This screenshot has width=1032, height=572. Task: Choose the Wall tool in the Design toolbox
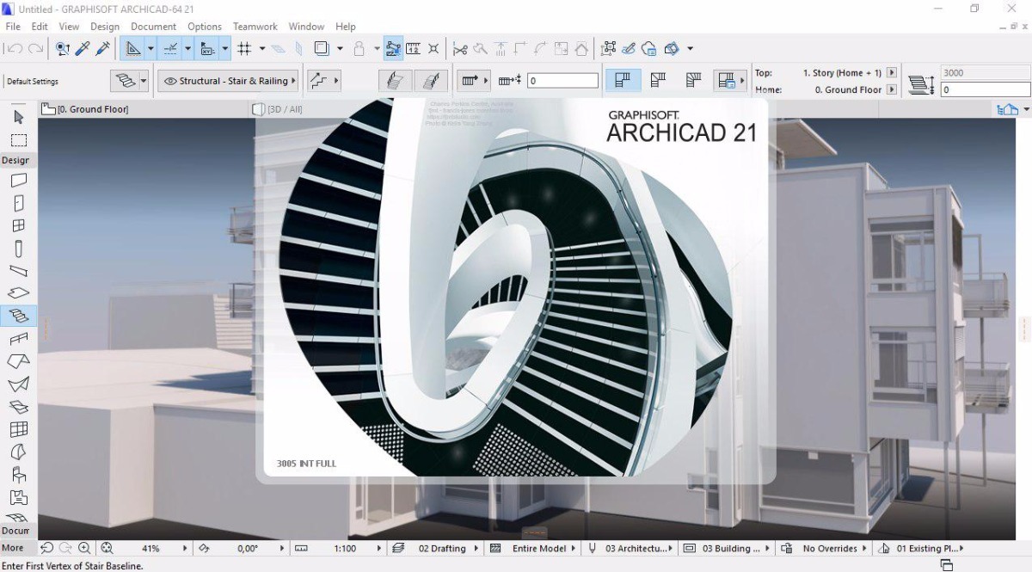(19, 181)
